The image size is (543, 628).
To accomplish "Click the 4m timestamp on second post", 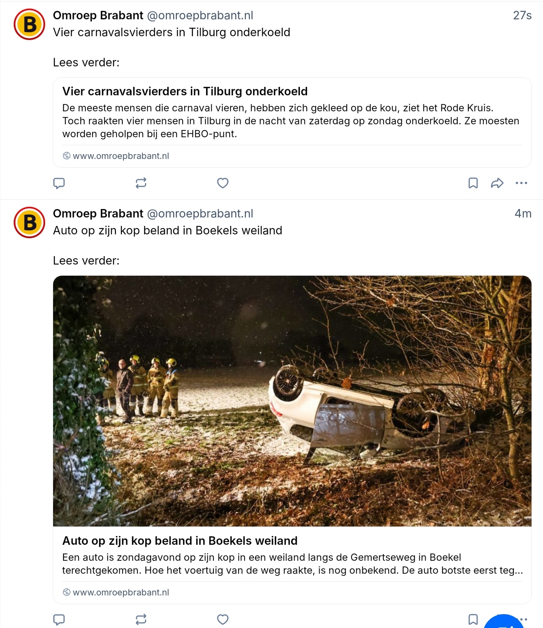I will [x=523, y=214].
